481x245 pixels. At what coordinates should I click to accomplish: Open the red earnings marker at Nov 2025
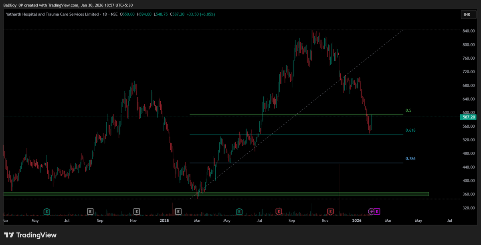(331, 211)
